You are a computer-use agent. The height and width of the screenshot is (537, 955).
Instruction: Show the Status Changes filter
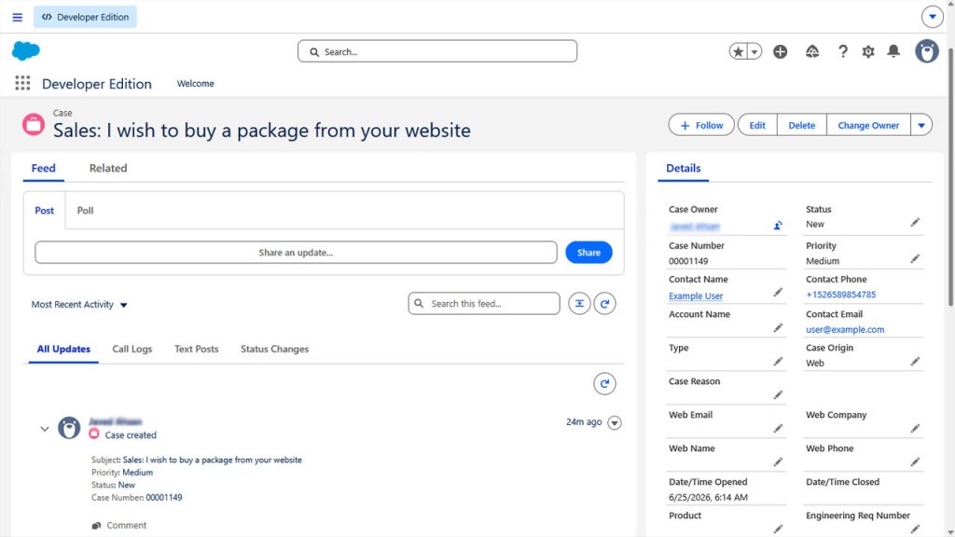275,349
